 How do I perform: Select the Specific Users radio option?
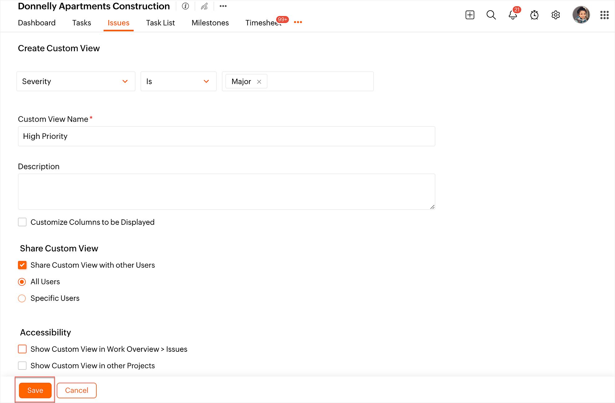tap(22, 298)
